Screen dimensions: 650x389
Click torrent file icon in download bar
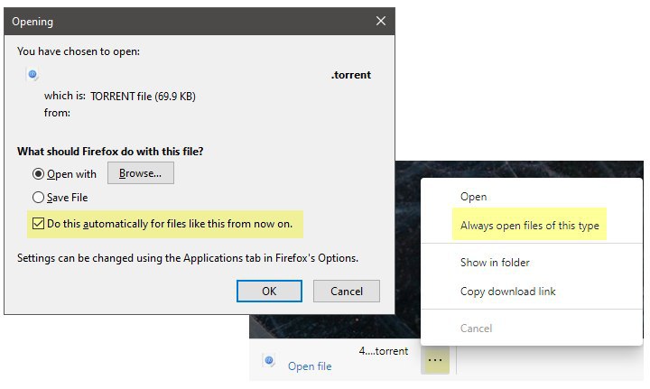pyautogui.click(x=269, y=360)
